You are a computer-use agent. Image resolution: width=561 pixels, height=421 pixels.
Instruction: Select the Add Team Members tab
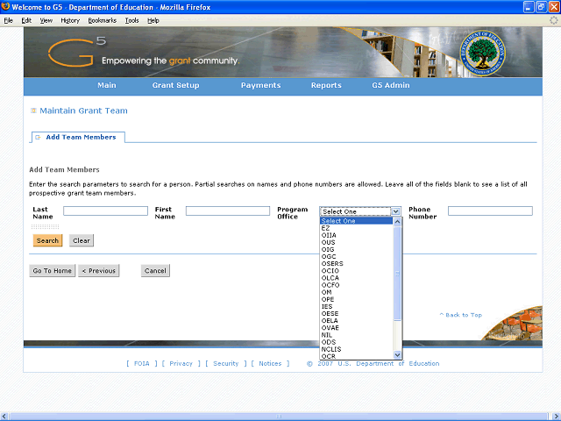[78, 137]
